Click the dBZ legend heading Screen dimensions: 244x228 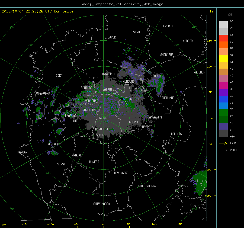pos(230,15)
